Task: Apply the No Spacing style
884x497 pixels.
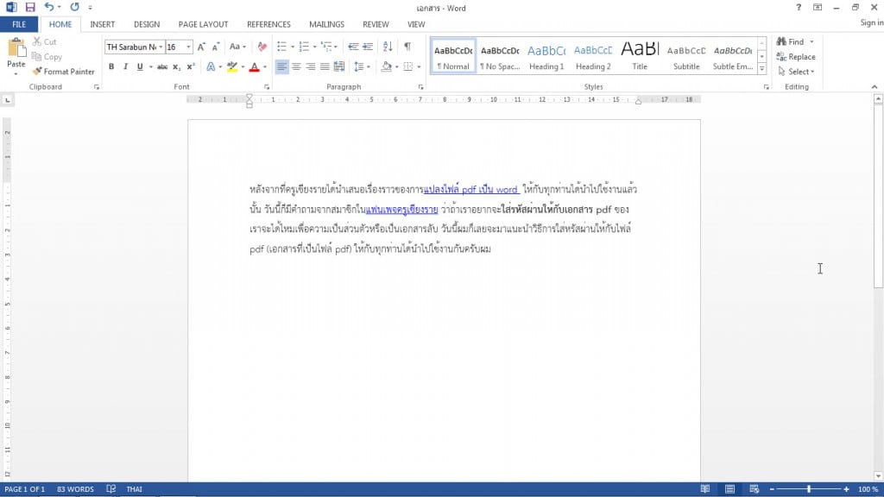Action: point(500,56)
